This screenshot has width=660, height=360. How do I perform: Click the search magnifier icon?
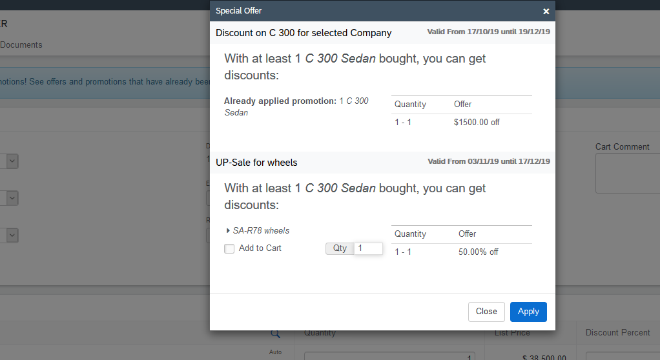275,334
